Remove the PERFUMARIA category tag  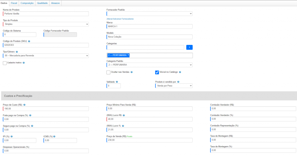(x=128, y=55)
